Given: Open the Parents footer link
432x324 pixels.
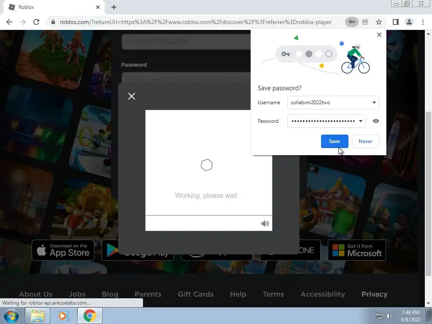Looking at the screenshot, I should point(148,294).
